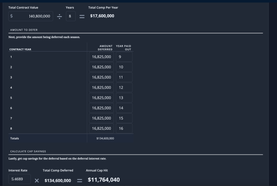Focus Amount Deferred for contract year 6
Screen dimensions: 277x186
[102, 108]
